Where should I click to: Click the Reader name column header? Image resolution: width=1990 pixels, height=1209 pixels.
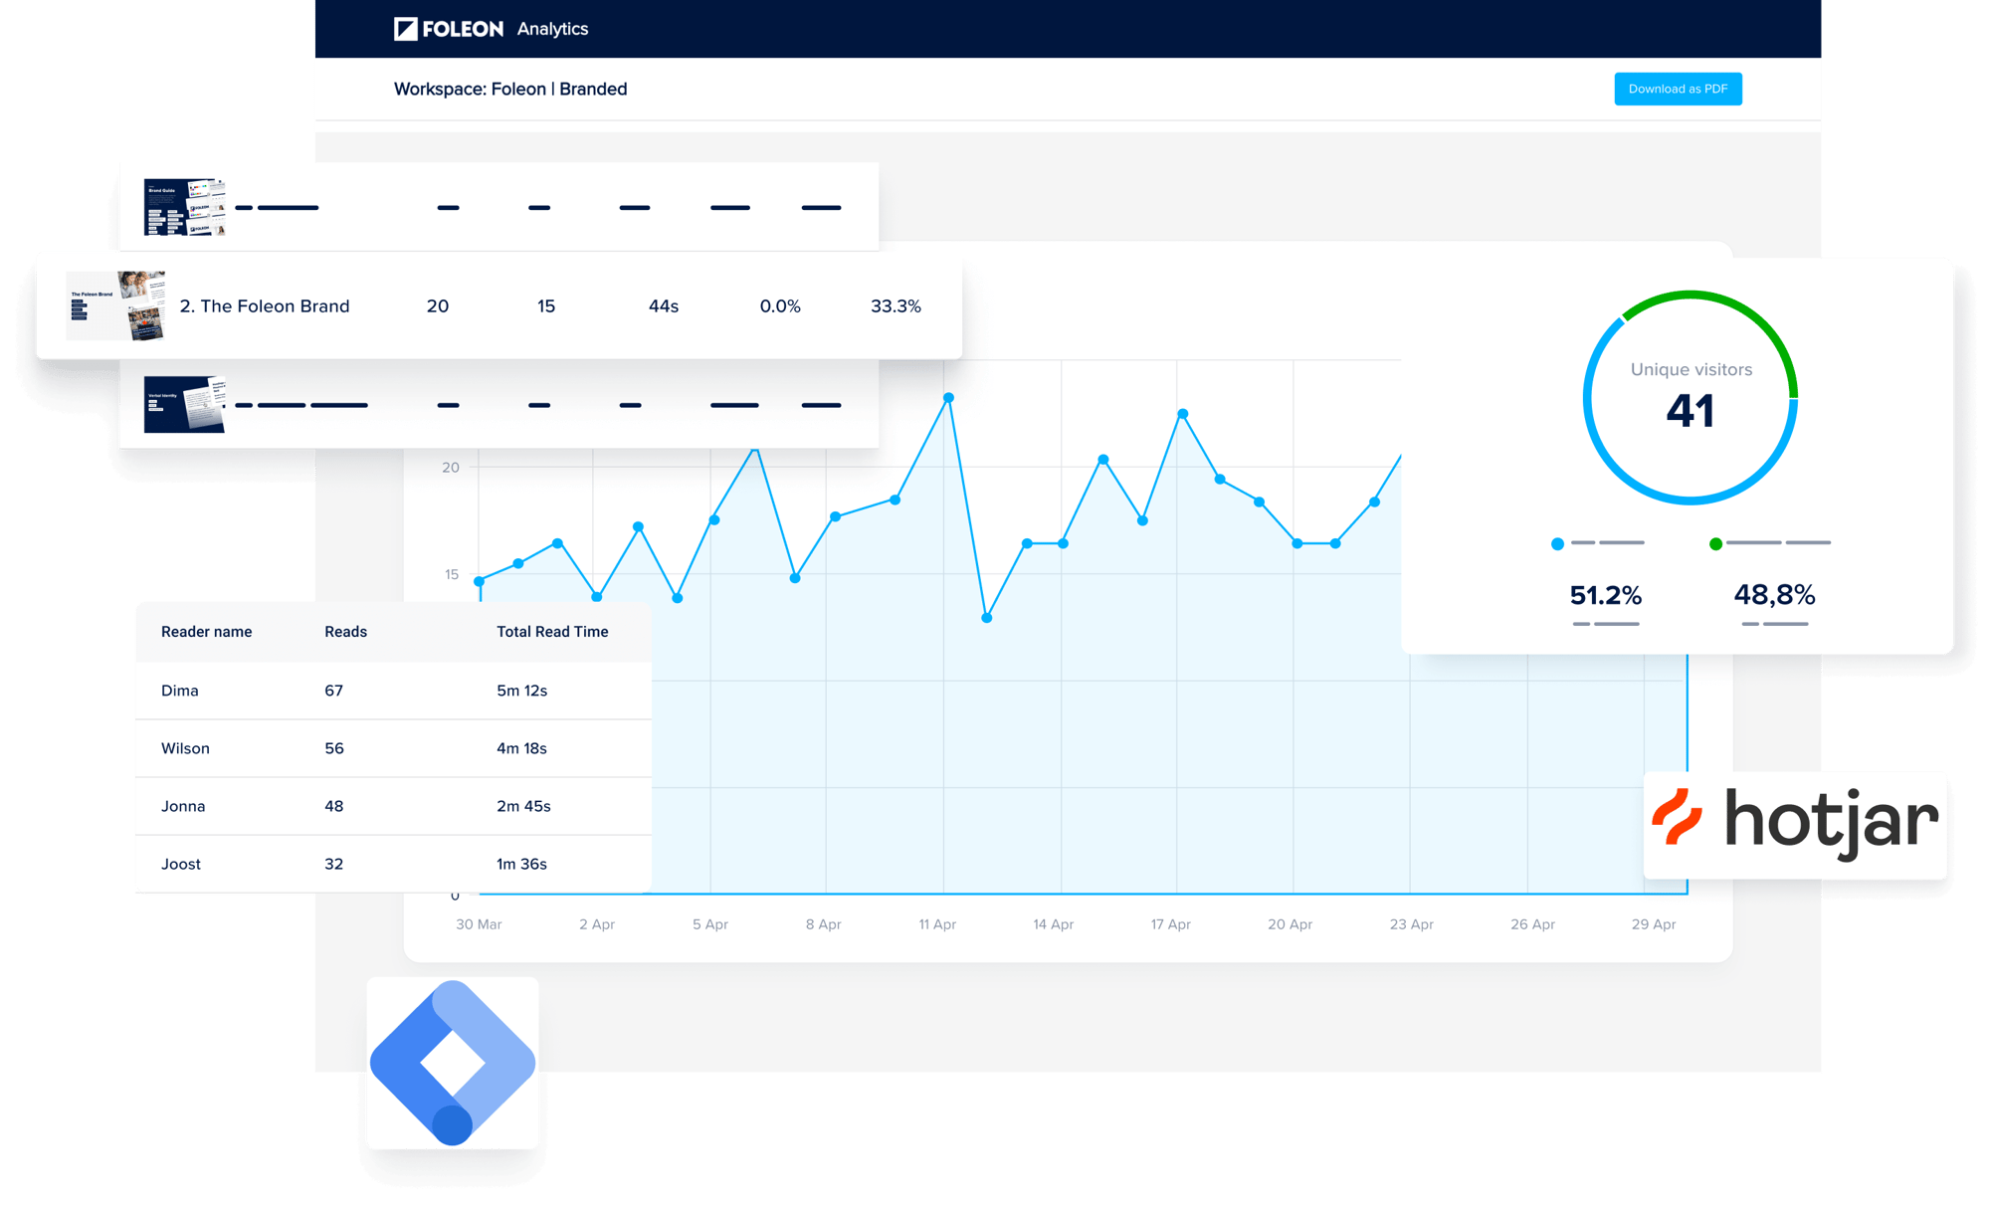[206, 632]
